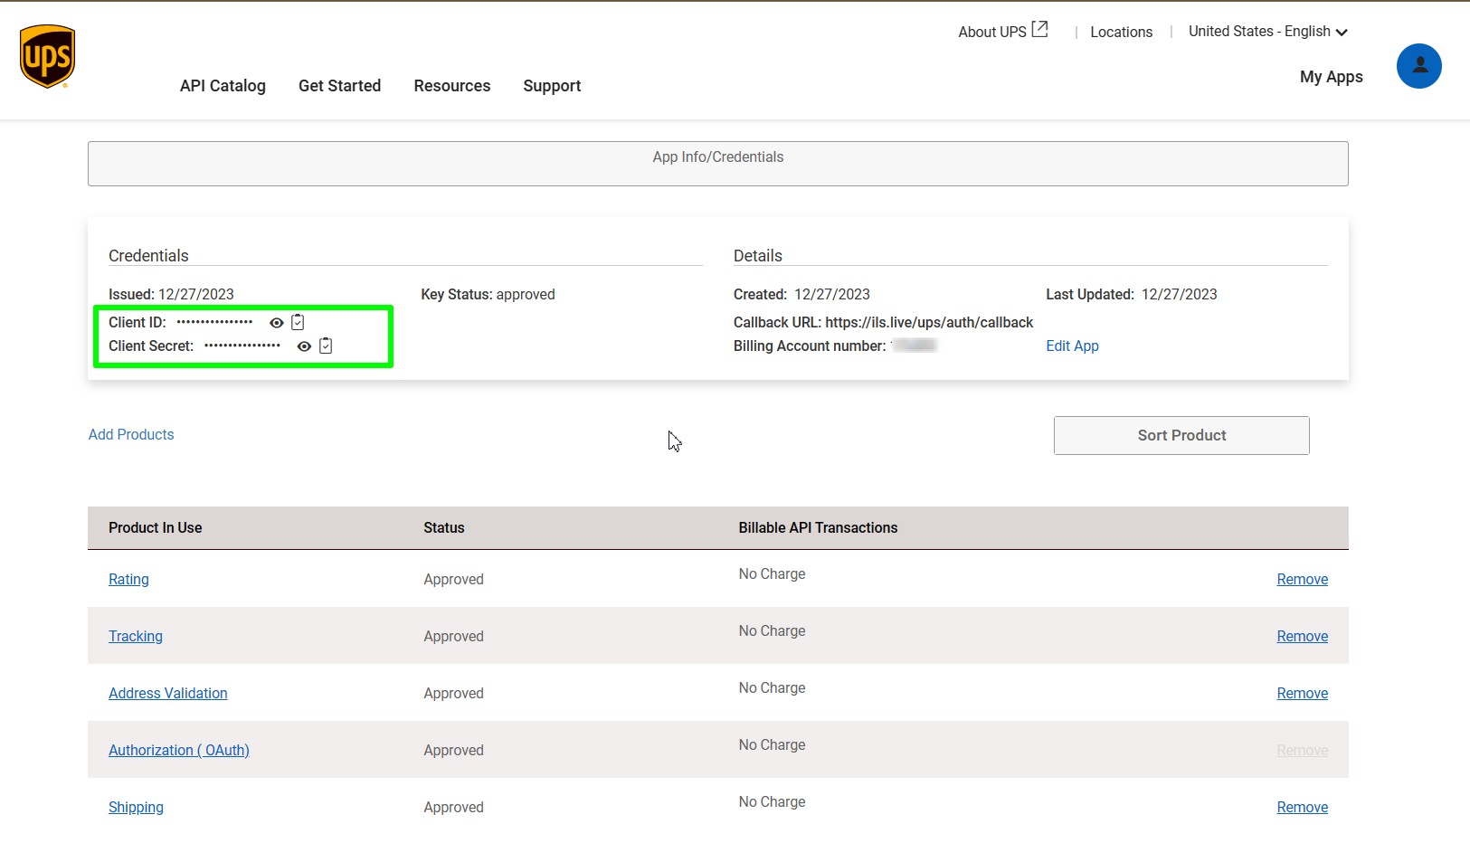The width and height of the screenshot is (1470, 843).
Task: Open the user profile avatar icon
Action: click(1418, 66)
